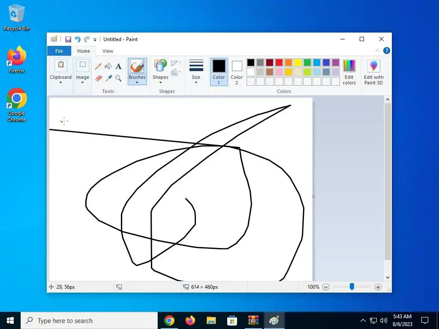Pick the pink color swatch

coord(279,72)
